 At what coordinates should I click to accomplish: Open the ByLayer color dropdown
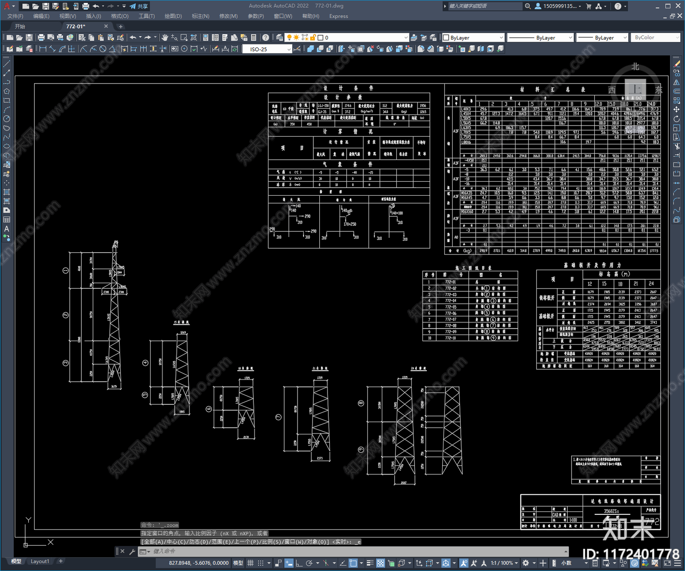pos(501,38)
